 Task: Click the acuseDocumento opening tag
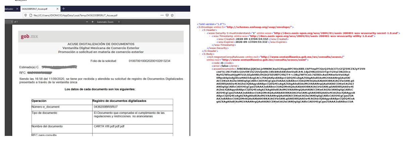click(x=224, y=69)
